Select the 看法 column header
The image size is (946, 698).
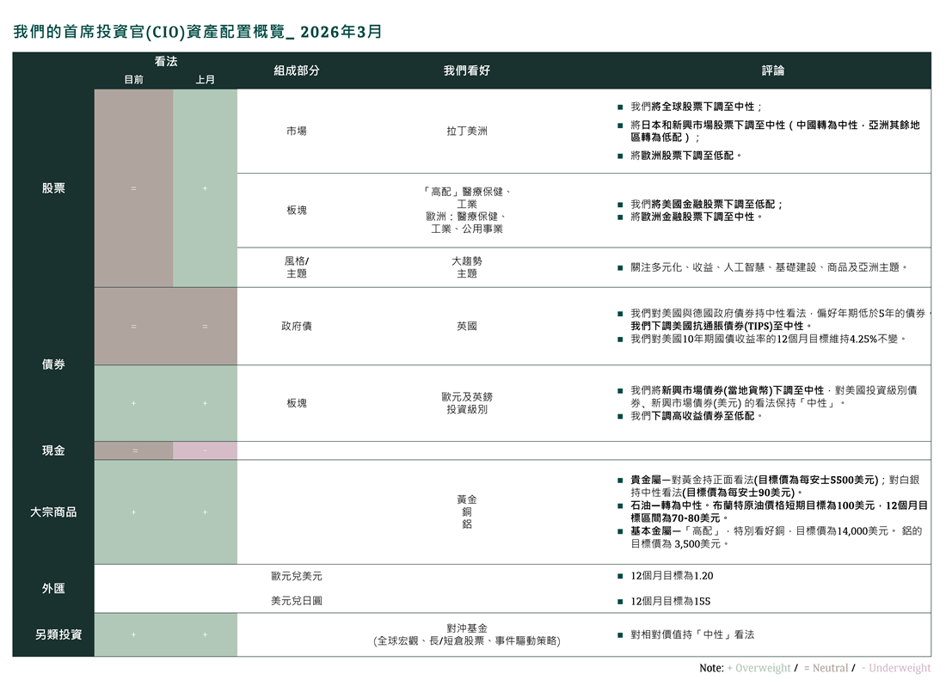click(x=166, y=61)
